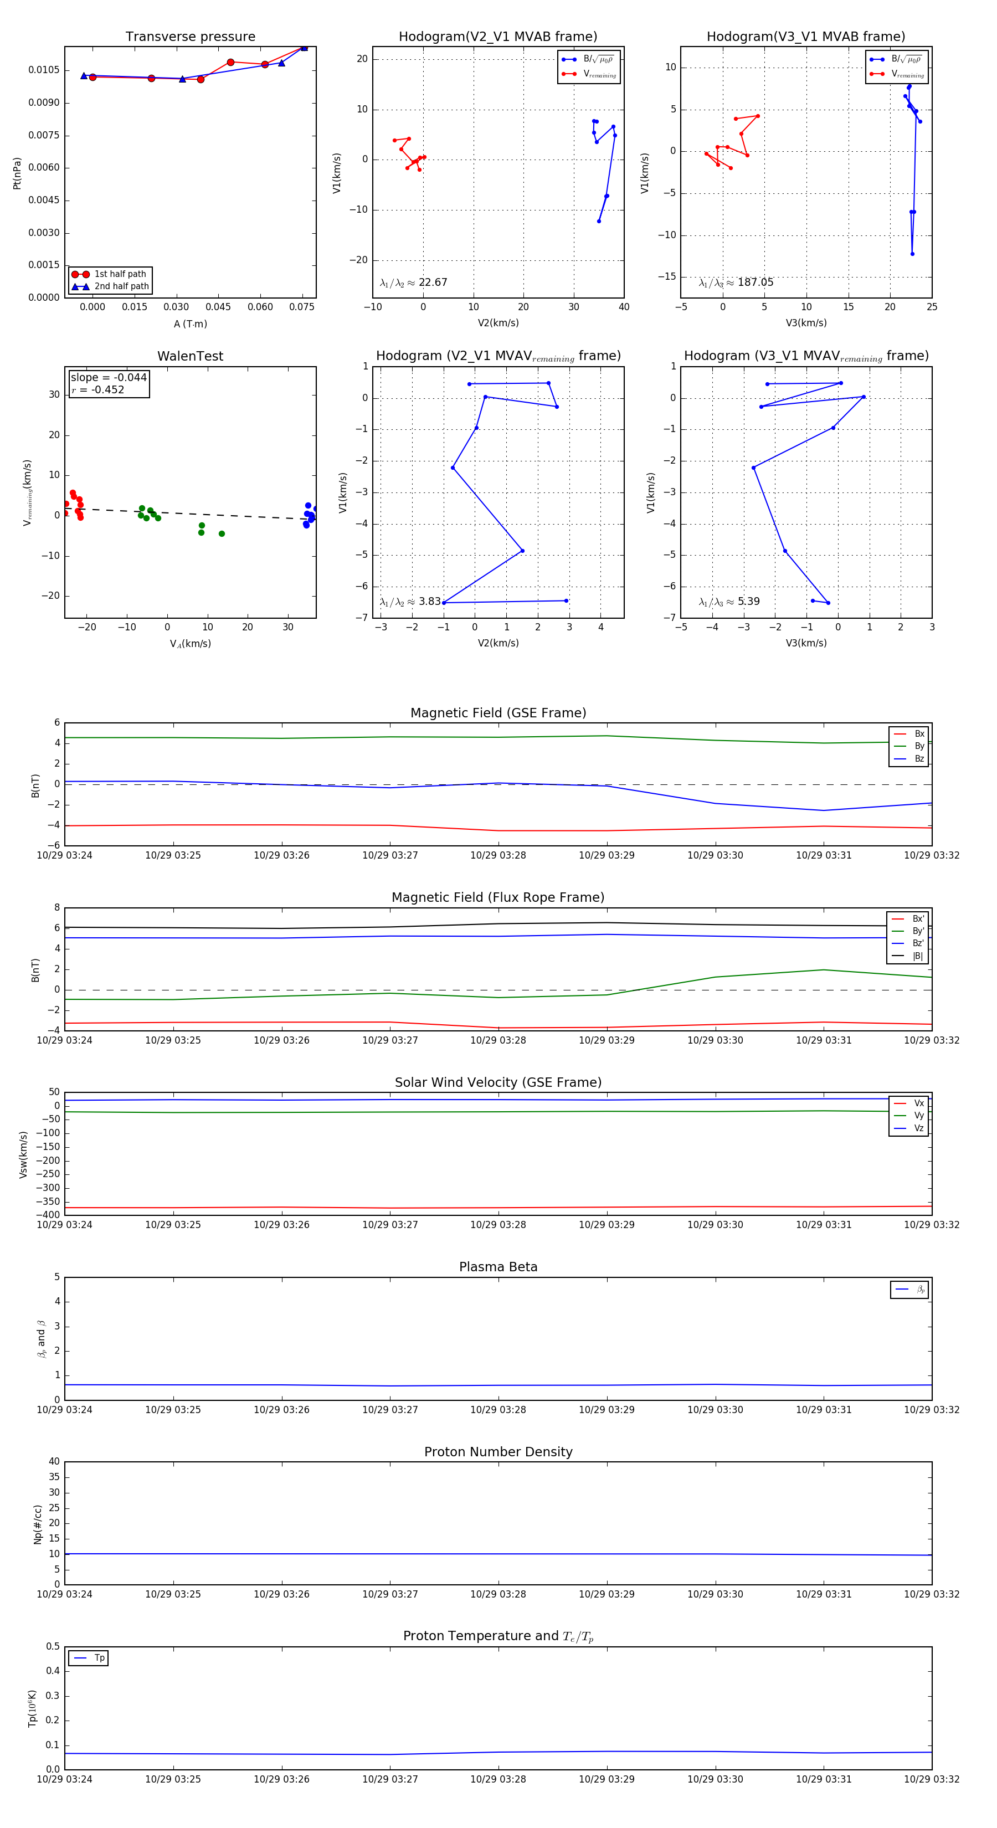Click the 'Tp' legend entry in temperature panel
This screenshot has width=997, height=1828.
89,1658
